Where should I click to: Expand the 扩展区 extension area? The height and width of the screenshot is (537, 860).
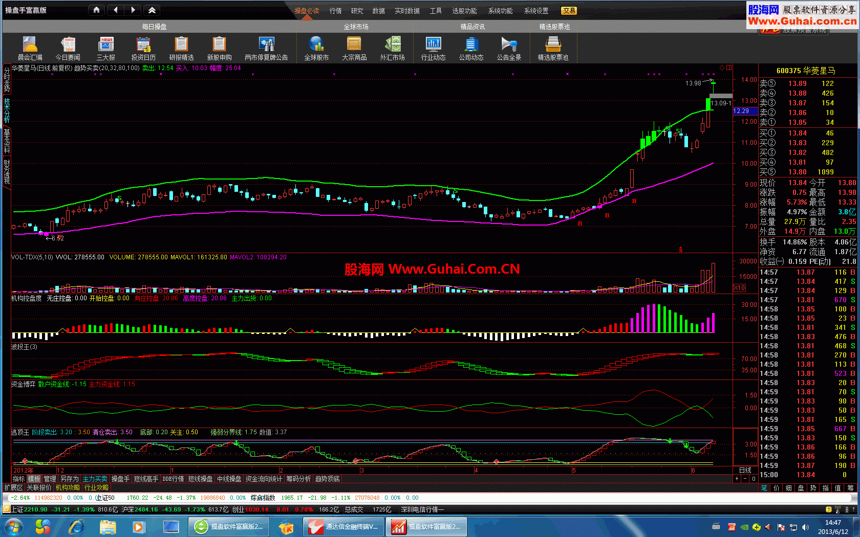tap(13, 487)
